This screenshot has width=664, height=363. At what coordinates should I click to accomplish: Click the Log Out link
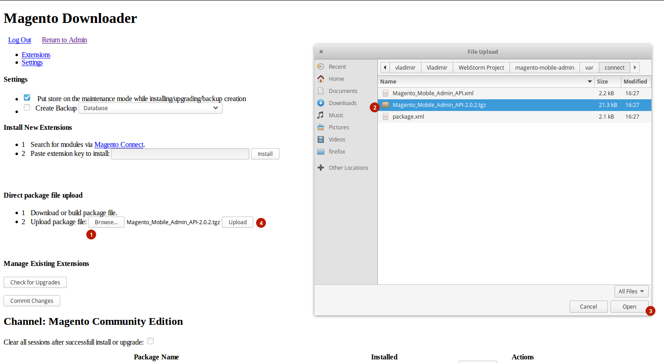pos(20,40)
